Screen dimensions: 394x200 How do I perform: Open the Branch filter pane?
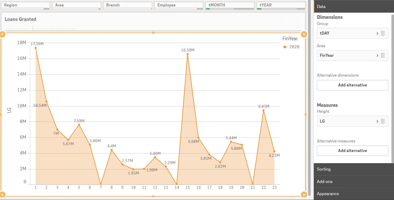pyautogui.click(x=127, y=6)
